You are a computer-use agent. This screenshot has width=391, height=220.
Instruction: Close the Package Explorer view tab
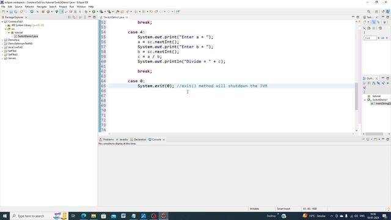(26, 17)
